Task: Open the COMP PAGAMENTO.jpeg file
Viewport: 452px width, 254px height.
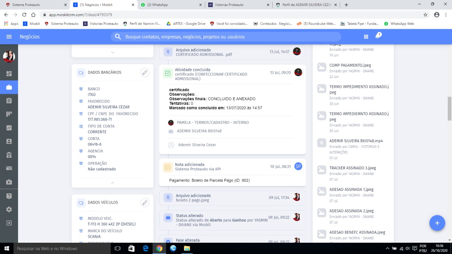Action: coord(350,65)
